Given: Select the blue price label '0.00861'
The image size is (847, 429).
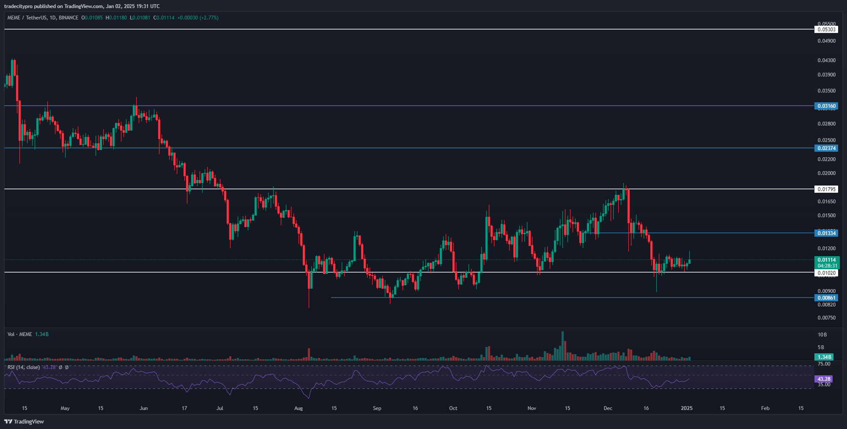Looking at the screenshot, I should pyautogui.click(x=826, y=298).
